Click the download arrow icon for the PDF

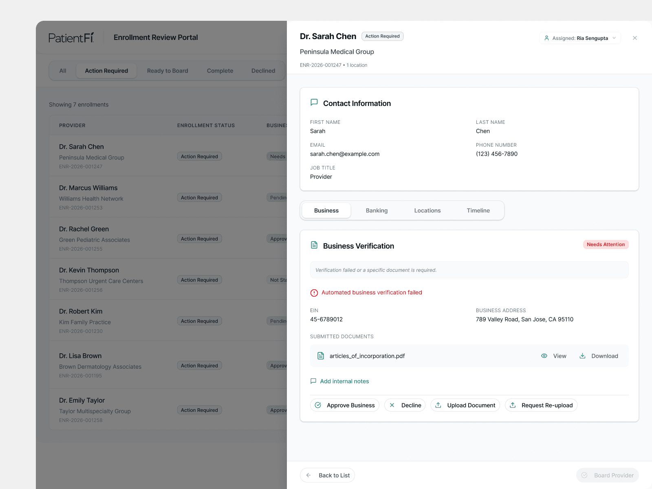coord(583,356)
